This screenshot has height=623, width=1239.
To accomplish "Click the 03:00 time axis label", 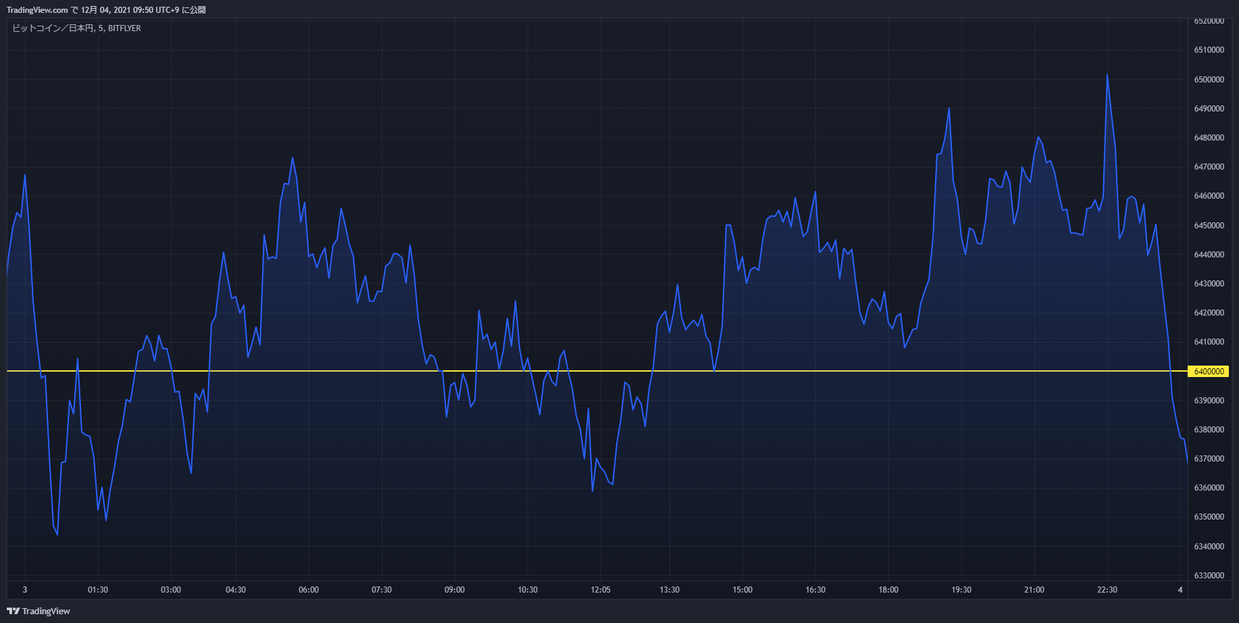I will coord(171,590).
